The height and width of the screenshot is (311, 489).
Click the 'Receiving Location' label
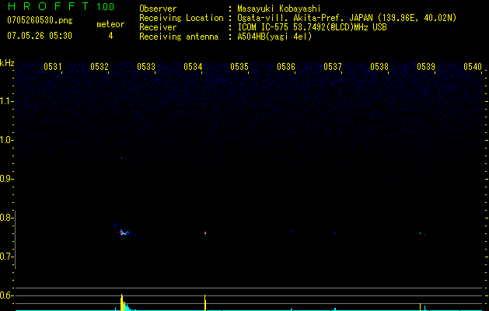point(181,18)
